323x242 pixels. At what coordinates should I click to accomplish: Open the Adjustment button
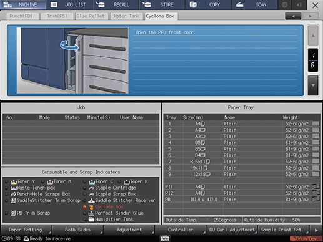coord(129,230)
